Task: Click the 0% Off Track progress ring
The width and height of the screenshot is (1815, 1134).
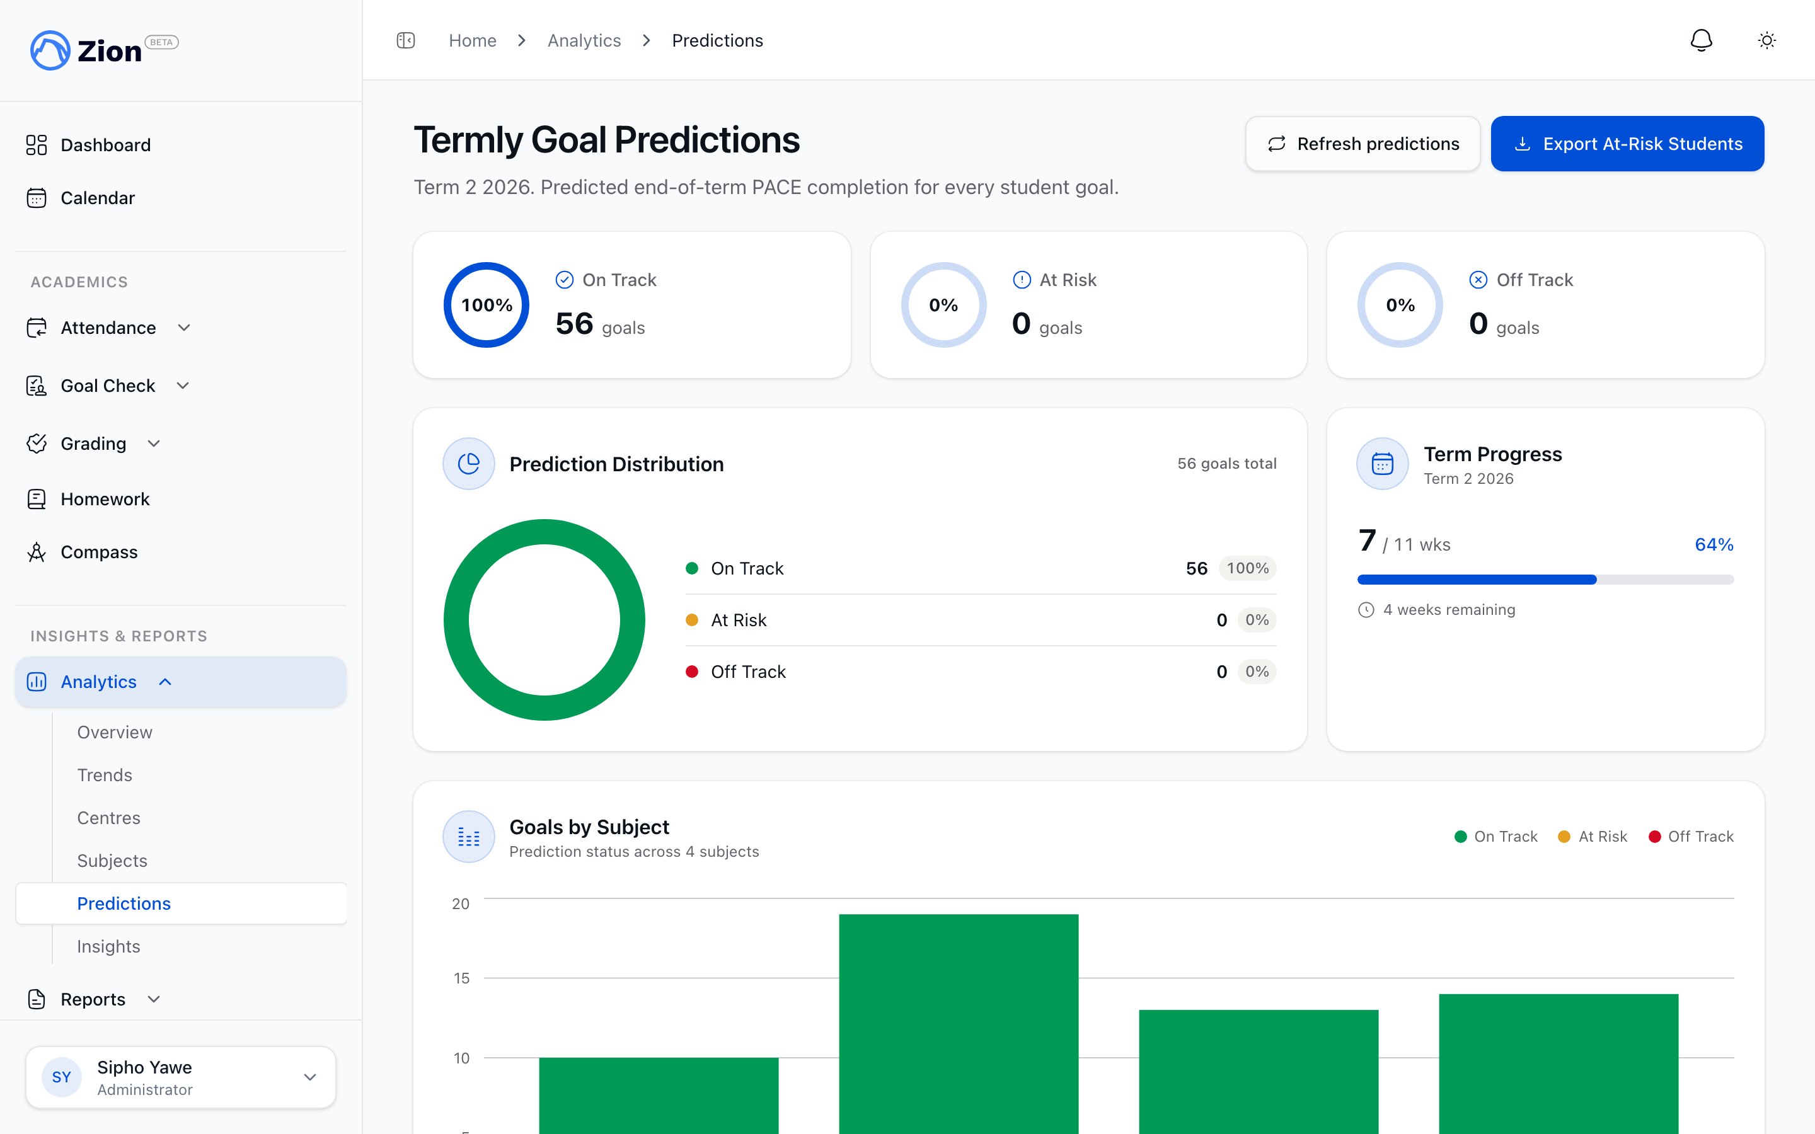Action: pyautogui.click(x=1400, y=304)
